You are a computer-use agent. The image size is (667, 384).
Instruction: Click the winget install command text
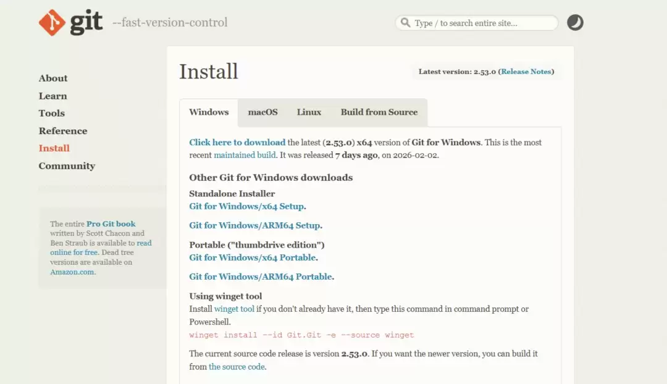click(x=301, y=335)
